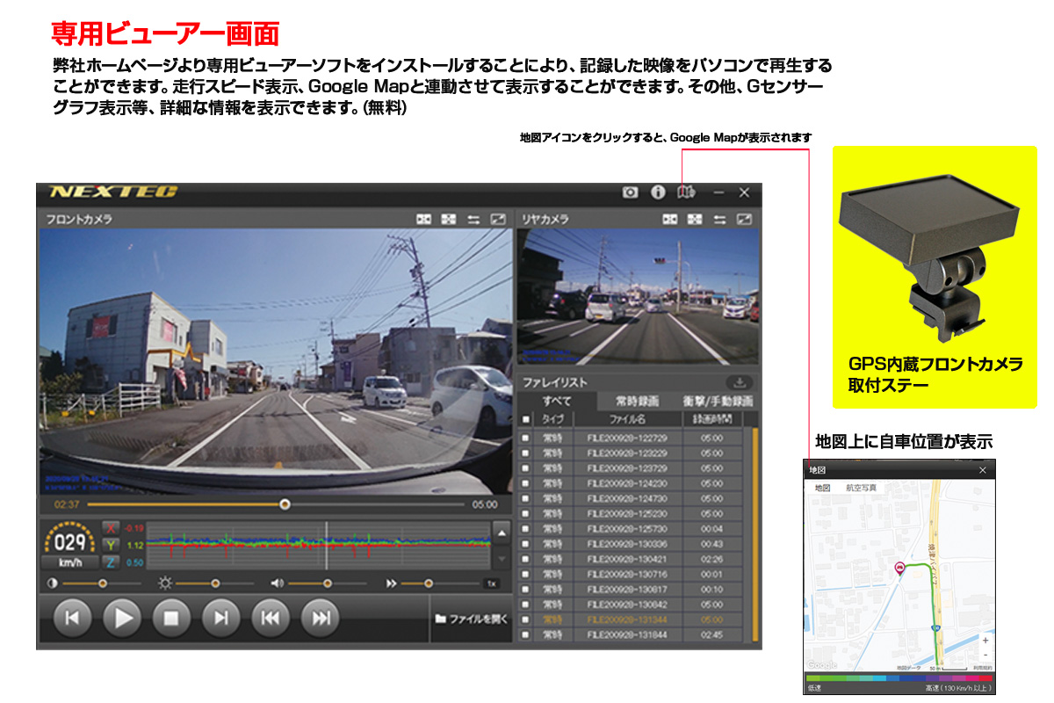Image resolution: width=1054 pixels, height=703 pixels.
Task: Collapse G-sensor graph with the down arrow
Action: (x=500, y=558)
